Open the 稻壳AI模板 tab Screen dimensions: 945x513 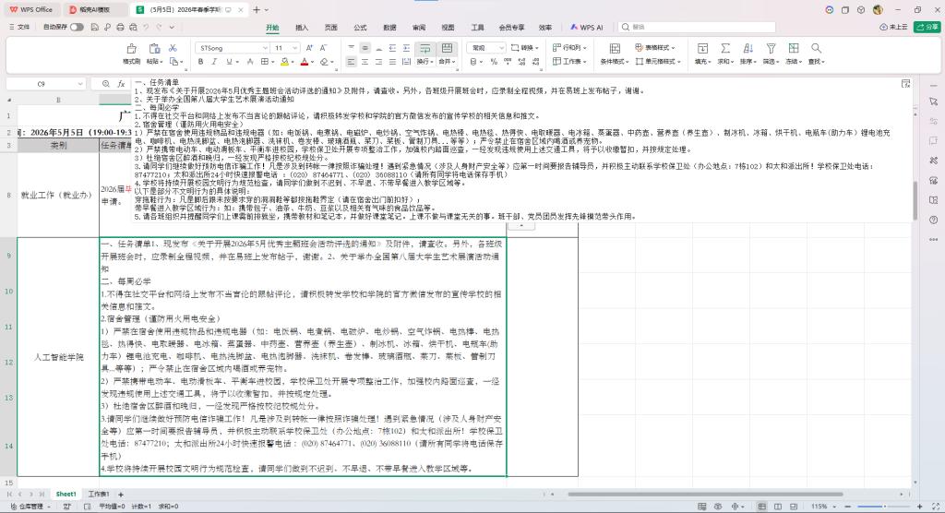point(96,9)
